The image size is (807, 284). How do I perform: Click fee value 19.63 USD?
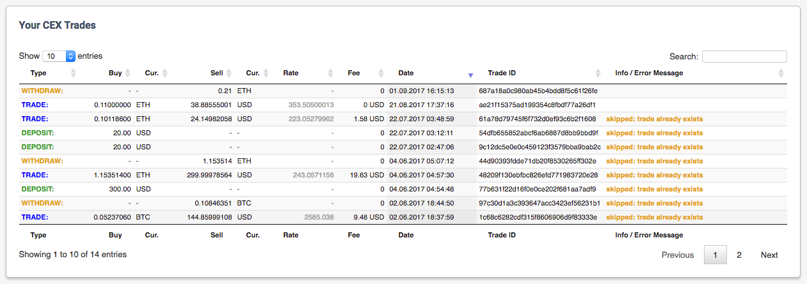click(367, 175)
